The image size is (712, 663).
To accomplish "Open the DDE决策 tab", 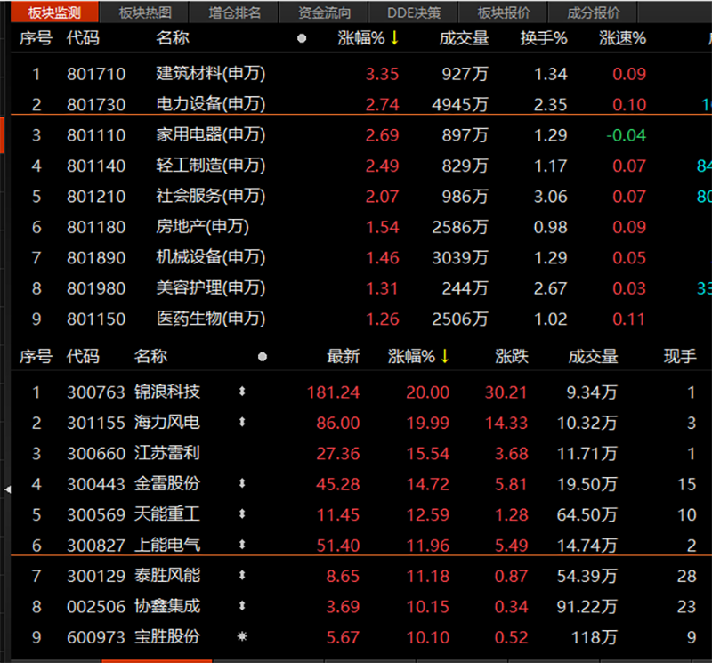I will (x=414, y=12).
